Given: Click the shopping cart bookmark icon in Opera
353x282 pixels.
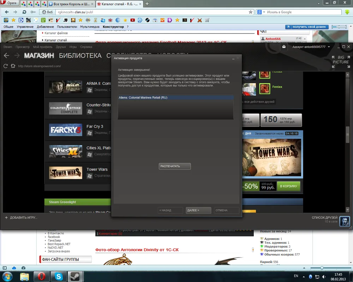Looking at the screenshot, I should pyautogui.click(x=207, y=20).
